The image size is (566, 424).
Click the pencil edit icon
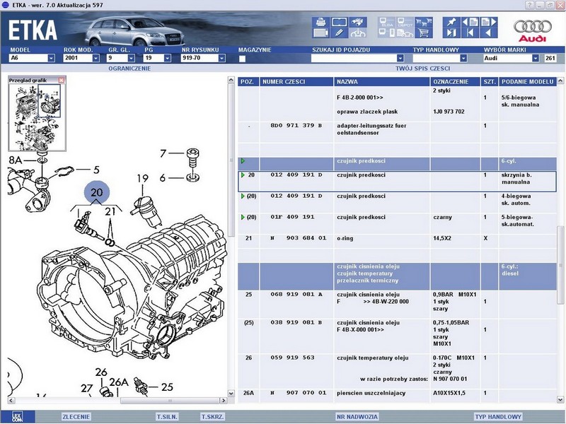coord(339,33)
